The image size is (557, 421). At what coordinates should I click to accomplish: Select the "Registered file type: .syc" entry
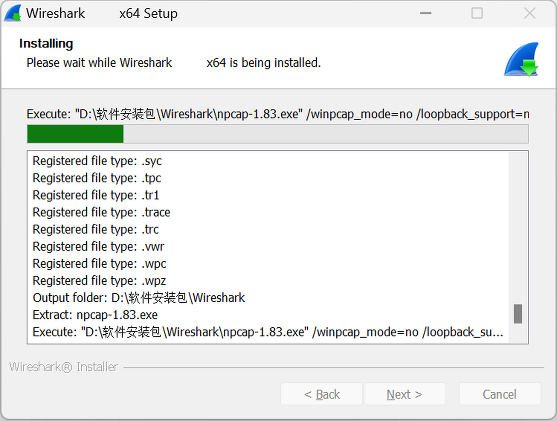(x=97, y=161)
